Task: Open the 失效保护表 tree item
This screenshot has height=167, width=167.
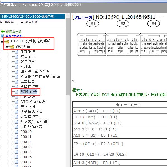Action: point(29,117)
